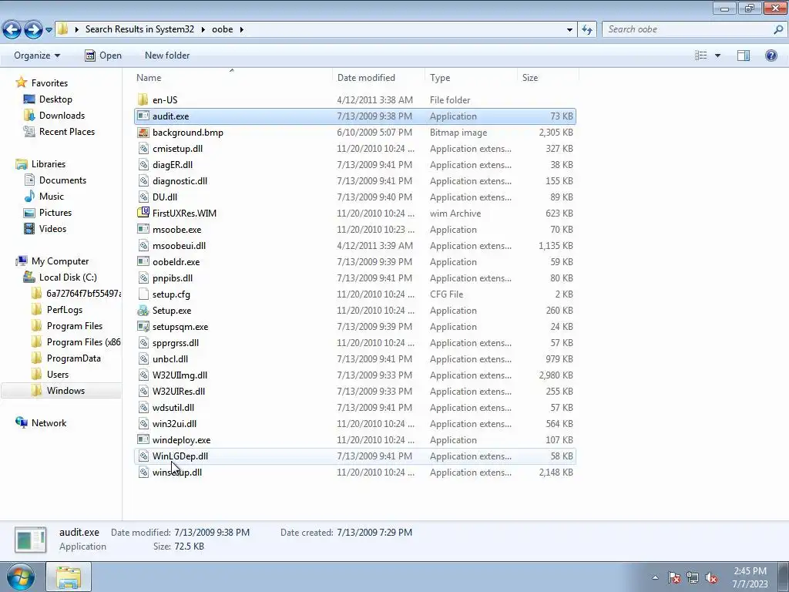
Task: Select cmisetup.dll file icon
Action: click(143, 149)
